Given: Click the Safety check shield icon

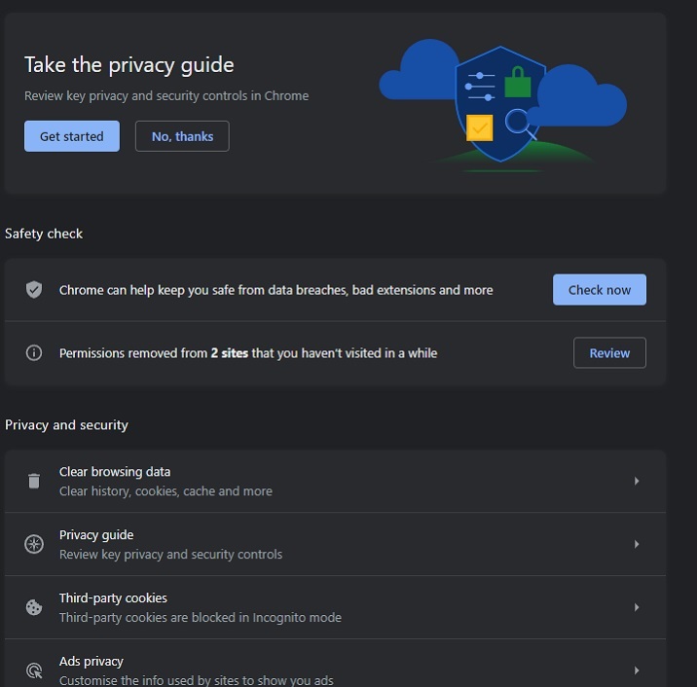Looking at the screenshot, I should (x=34, y=290).
